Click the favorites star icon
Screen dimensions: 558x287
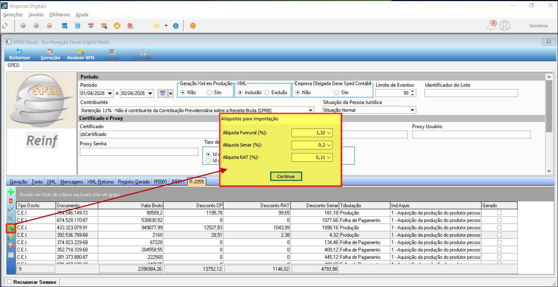coord(157,26)
